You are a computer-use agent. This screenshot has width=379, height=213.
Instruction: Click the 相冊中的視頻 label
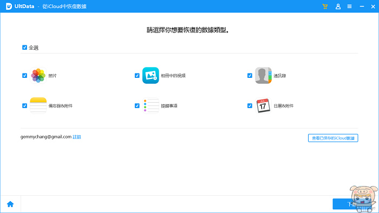pyautogui.click(x=173, y=76)
